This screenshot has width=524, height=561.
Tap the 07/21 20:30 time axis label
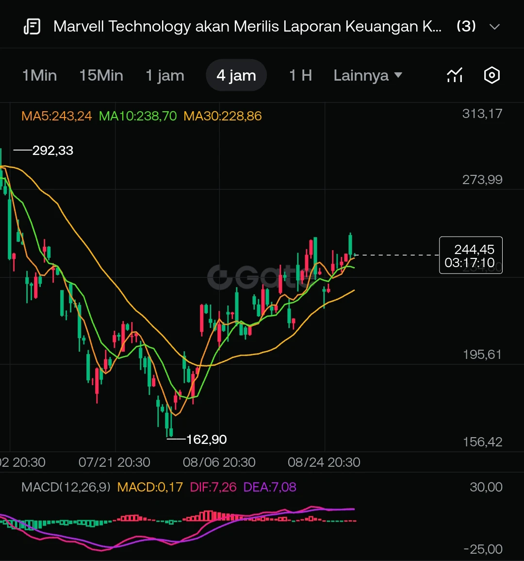click(115, 462)
